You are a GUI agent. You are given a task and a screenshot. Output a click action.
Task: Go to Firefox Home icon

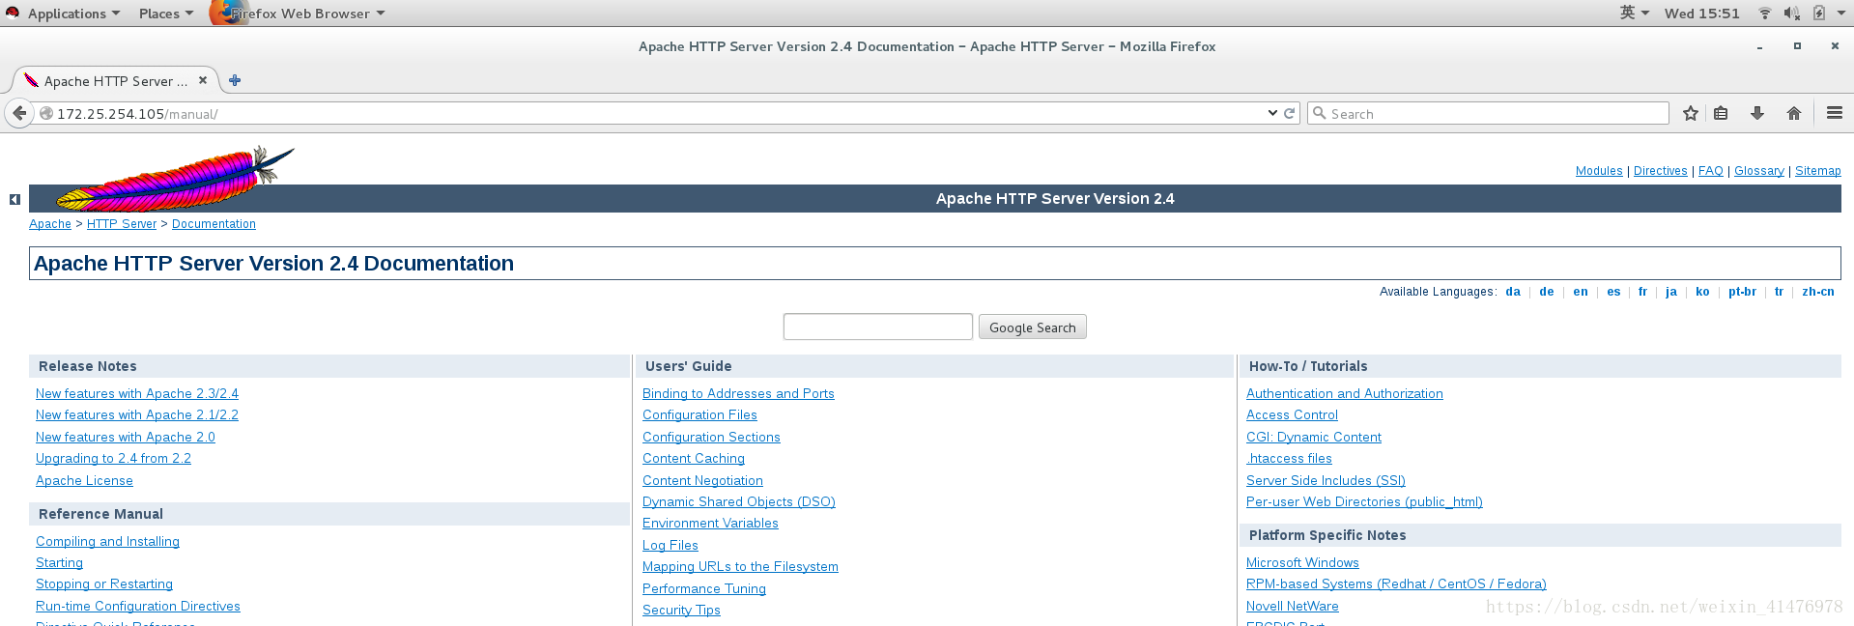[x=1794, y=113]
